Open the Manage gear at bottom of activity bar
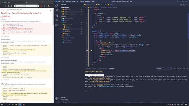This screenshot has height=106, width=189. click(x=56, y=98)
